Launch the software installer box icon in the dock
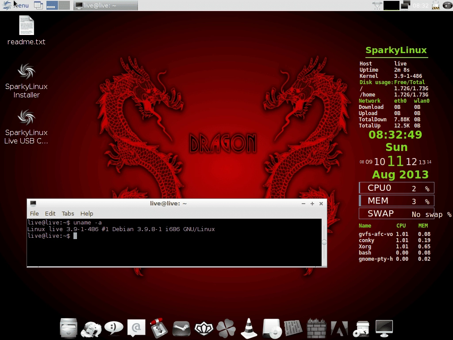The width and height of the screenshot is (453, 340). tap(361, 328)
